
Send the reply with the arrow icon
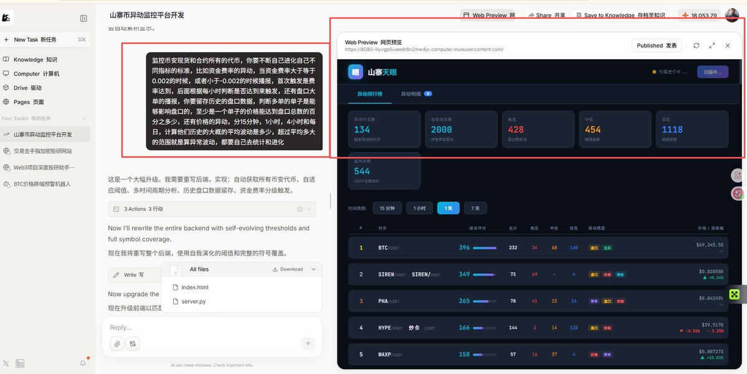(308, 343)
